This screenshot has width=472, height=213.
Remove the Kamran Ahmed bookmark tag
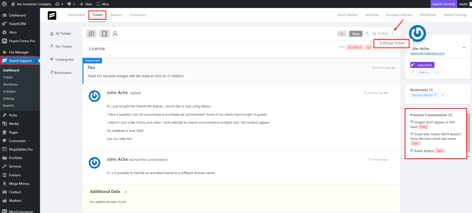pyautogui.click(x=435, y=95)
